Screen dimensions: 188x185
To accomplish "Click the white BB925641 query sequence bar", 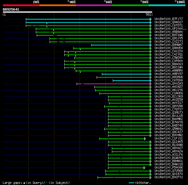I will [78, 12].
